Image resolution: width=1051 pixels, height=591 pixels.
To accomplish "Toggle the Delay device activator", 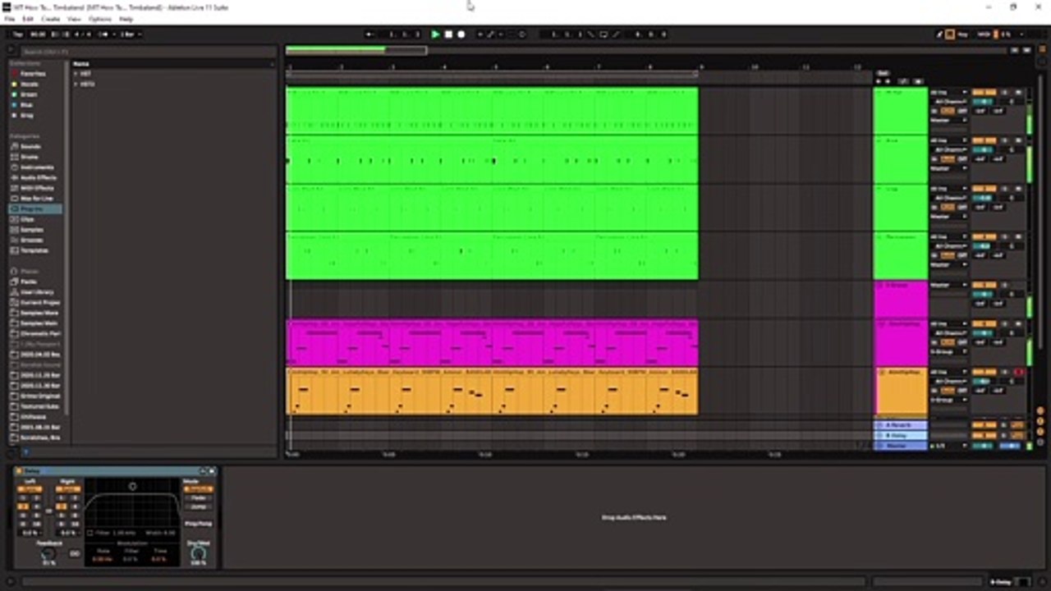I will [19, 471].
